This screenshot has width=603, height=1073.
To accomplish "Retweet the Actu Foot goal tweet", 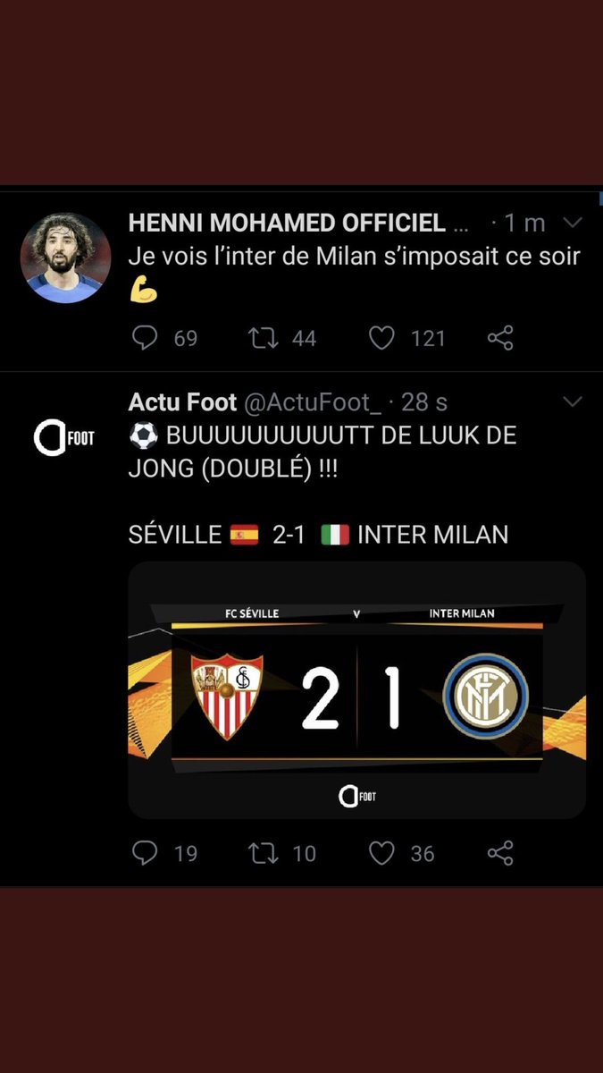I will tap(264, 853).
